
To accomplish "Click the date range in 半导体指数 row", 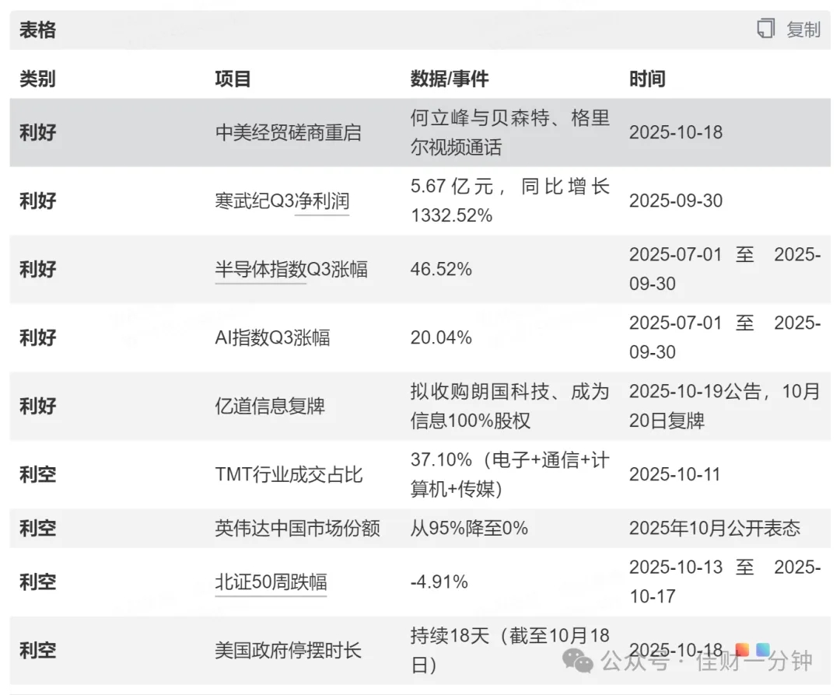I will [725, 269].
